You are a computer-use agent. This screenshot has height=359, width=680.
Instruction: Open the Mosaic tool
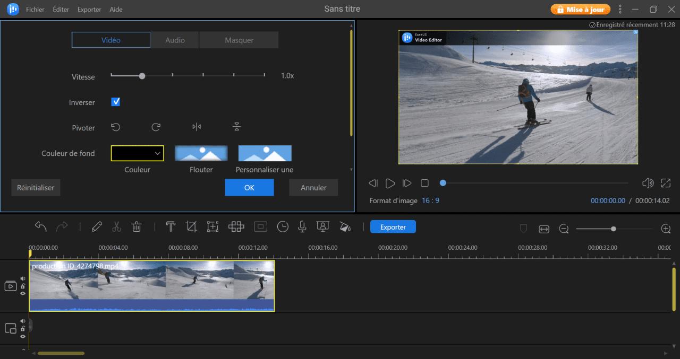[236, 226]
